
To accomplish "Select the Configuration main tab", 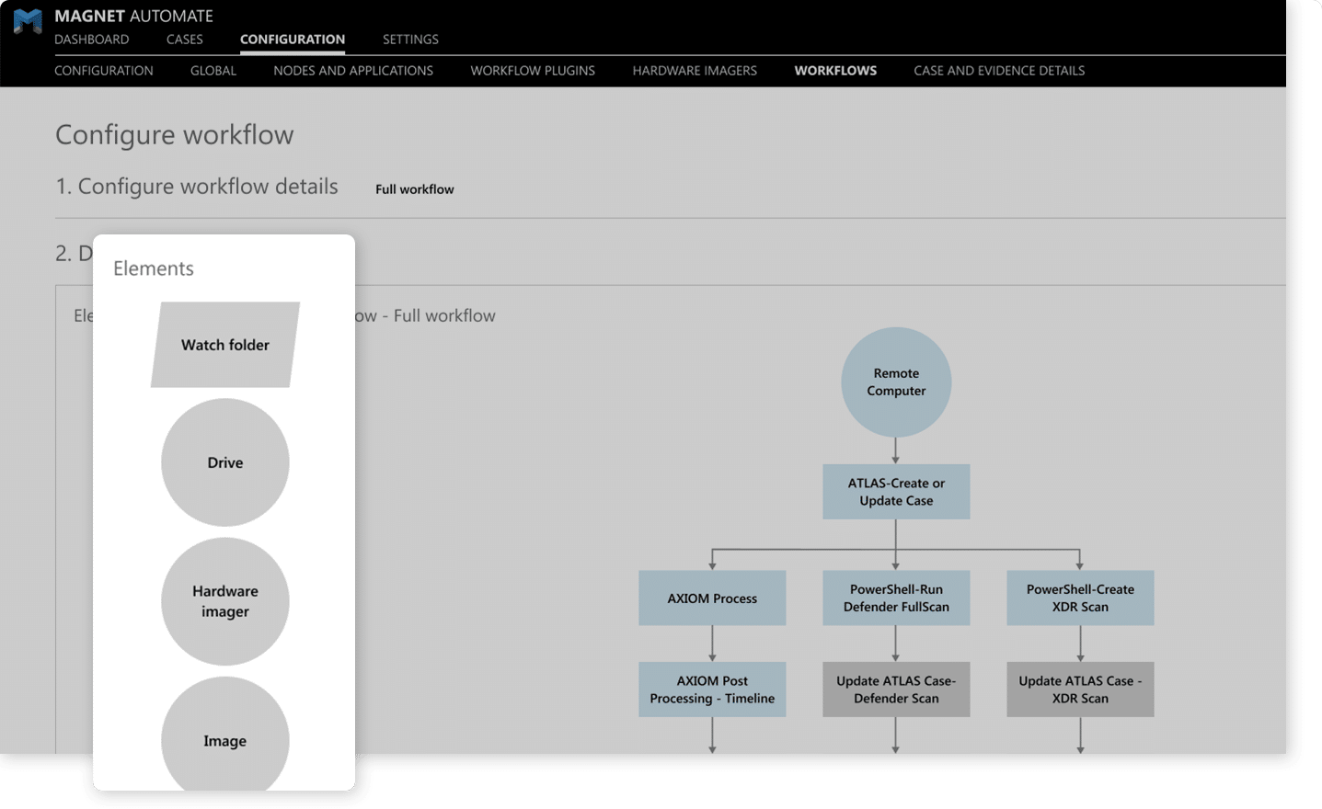I will (x=293, y=40).
